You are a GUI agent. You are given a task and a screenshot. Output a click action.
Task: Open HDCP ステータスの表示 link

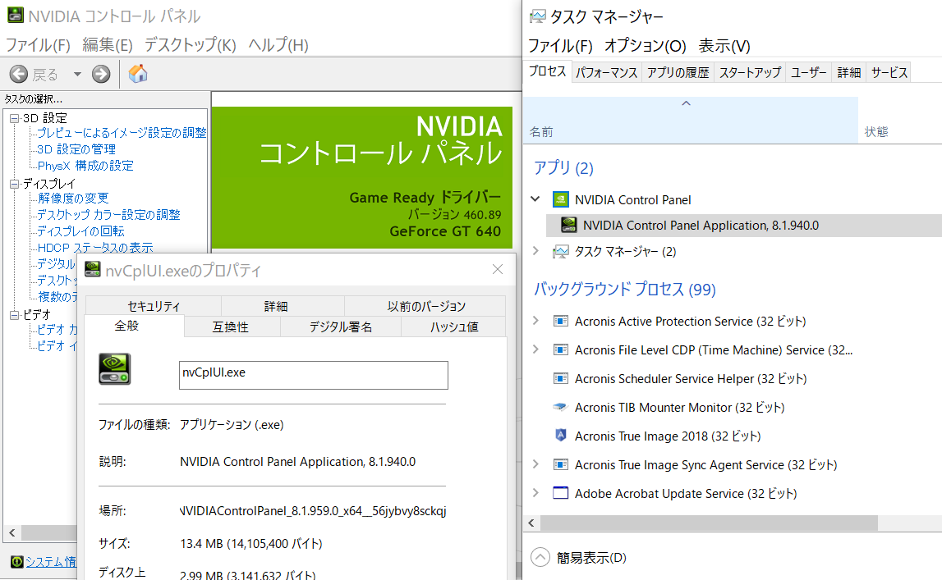(95, 247)
